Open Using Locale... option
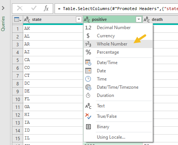This screenshot has height=145, width=178. 118,137
